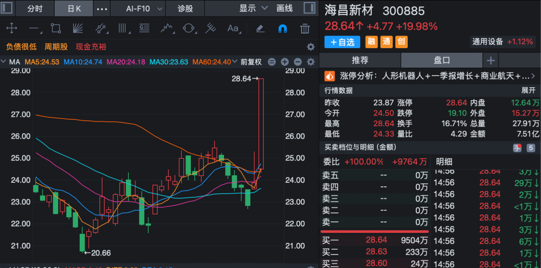Delete drawings with the trash icon
541x268 pixels.
click(x=305, y=29)
